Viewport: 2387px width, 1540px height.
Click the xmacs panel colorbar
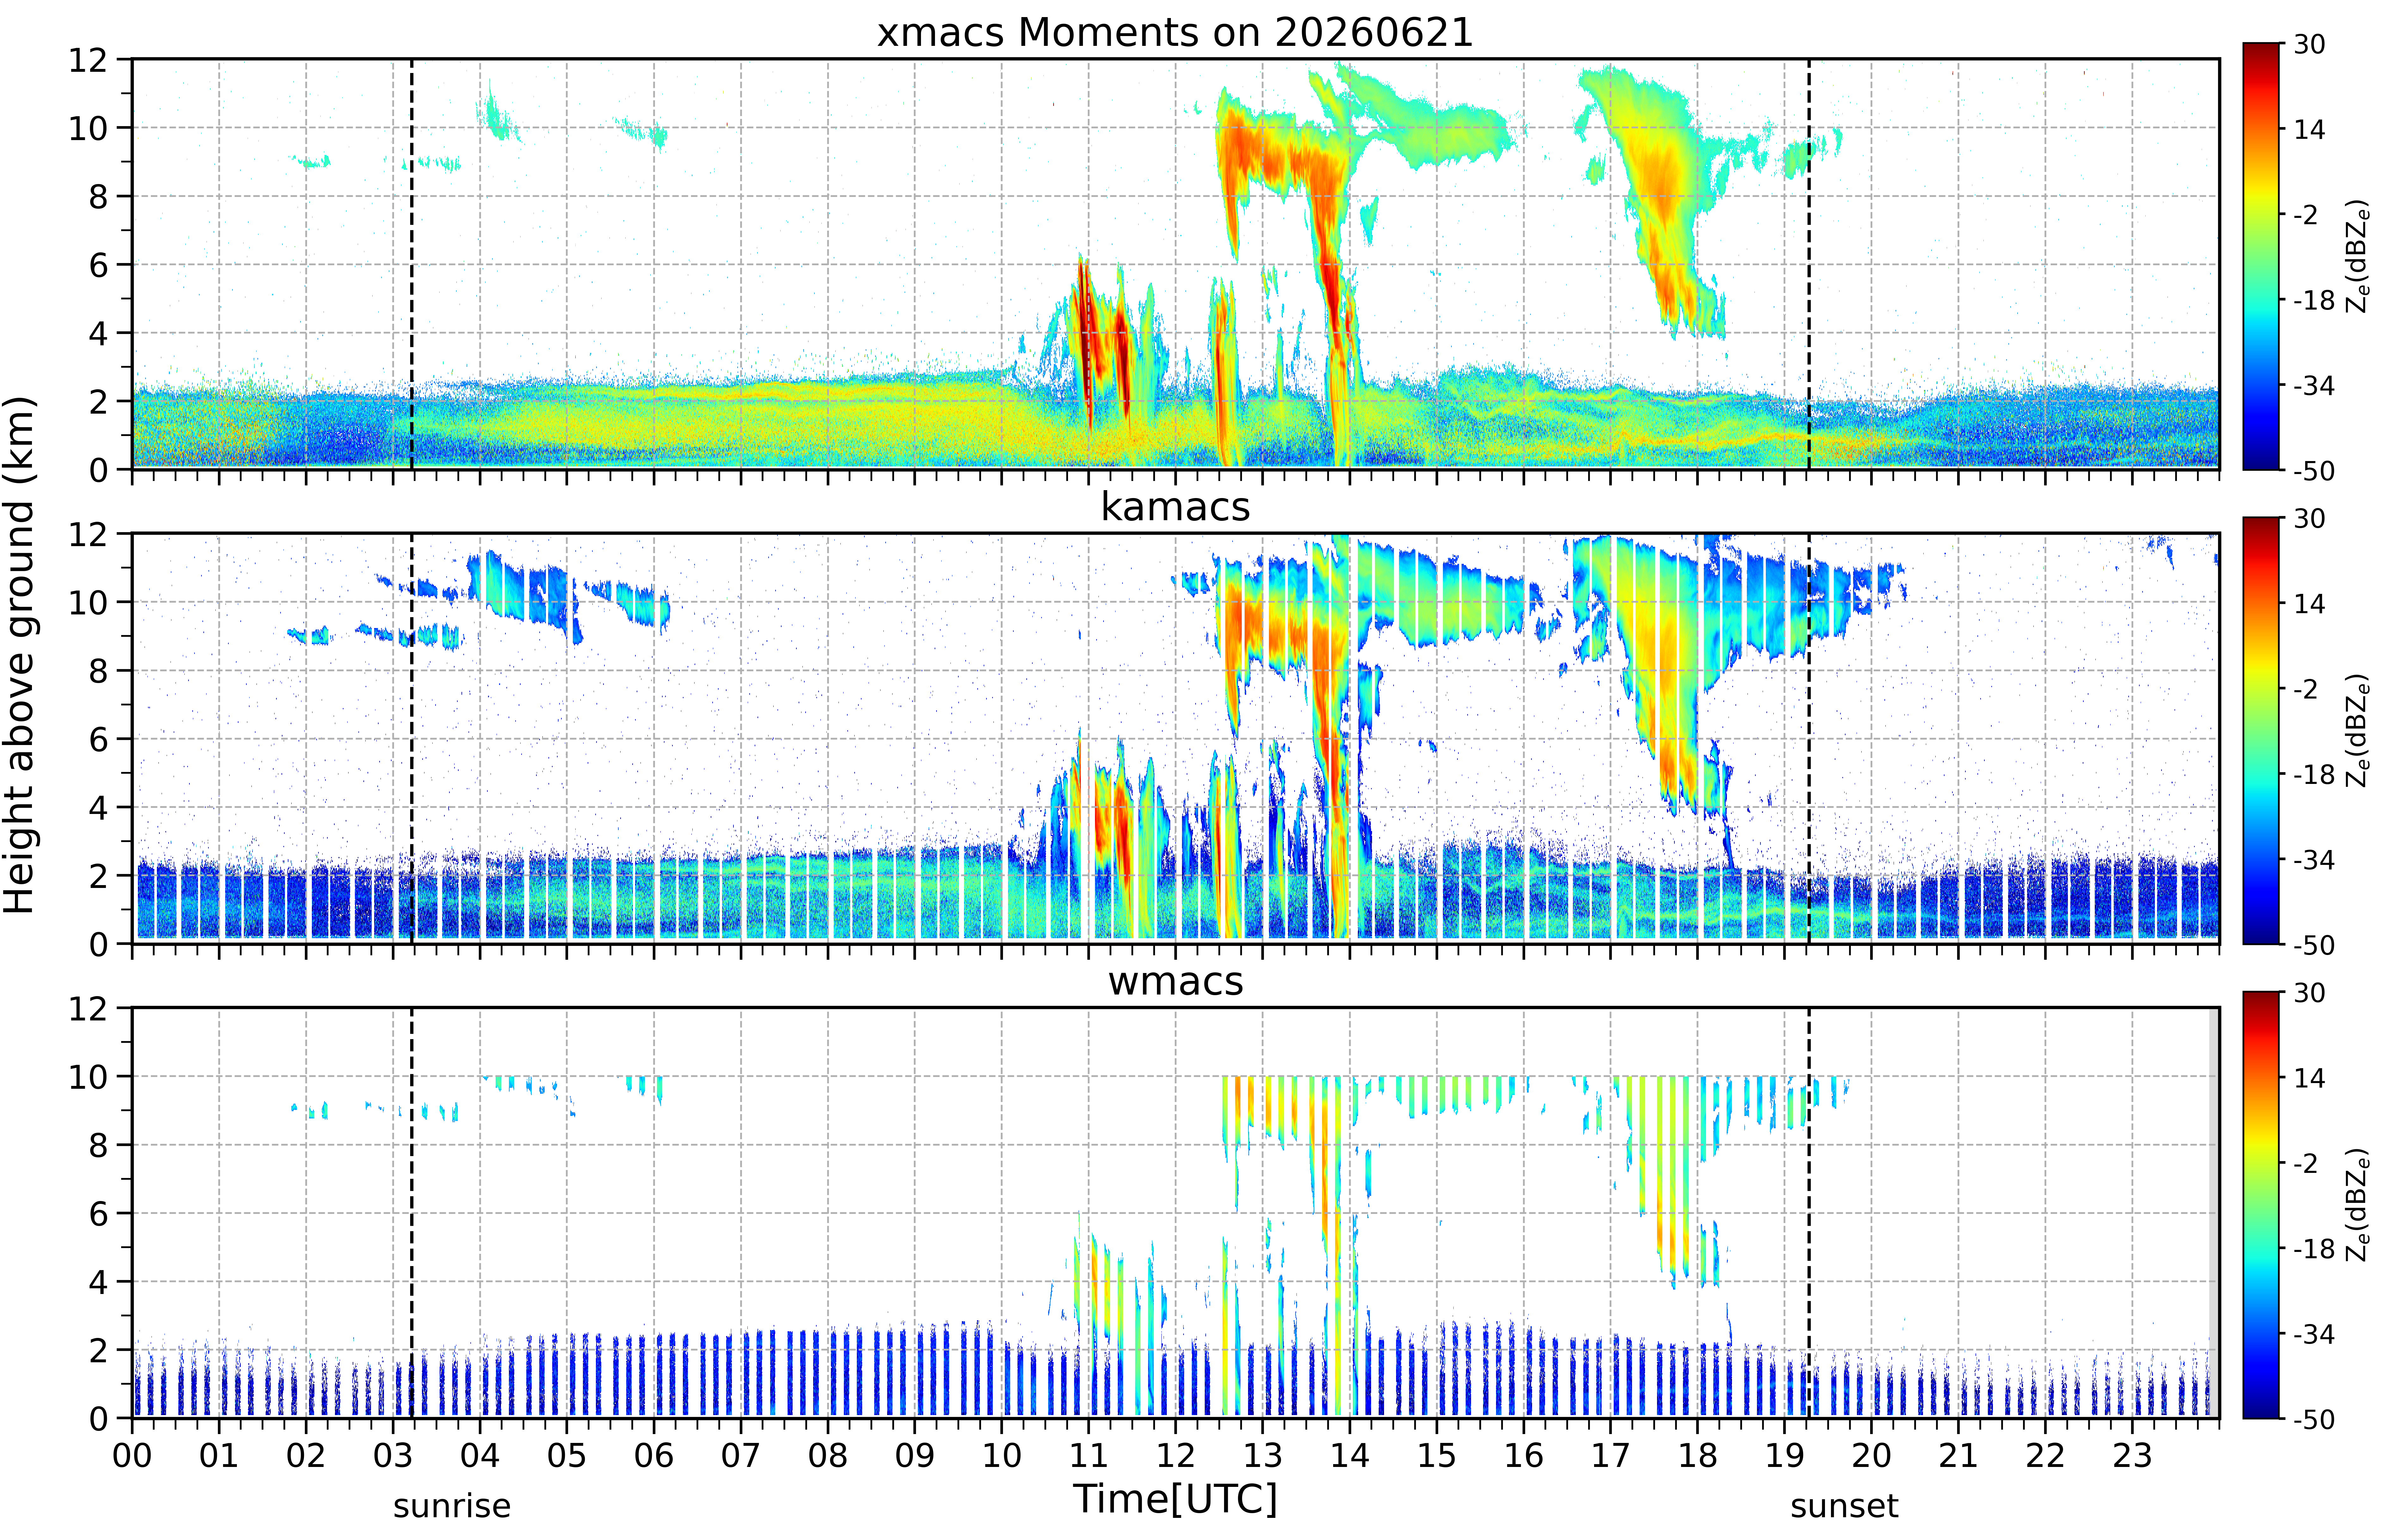pyautogui.click(x=2261, y=256)
